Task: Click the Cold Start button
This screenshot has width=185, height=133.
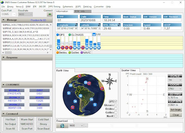Action: pos(43,120)
